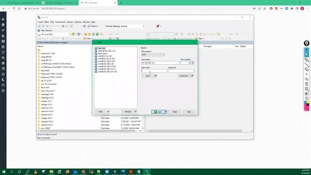
Task: Open the Files menu in WinSCP
Action: 52,22
